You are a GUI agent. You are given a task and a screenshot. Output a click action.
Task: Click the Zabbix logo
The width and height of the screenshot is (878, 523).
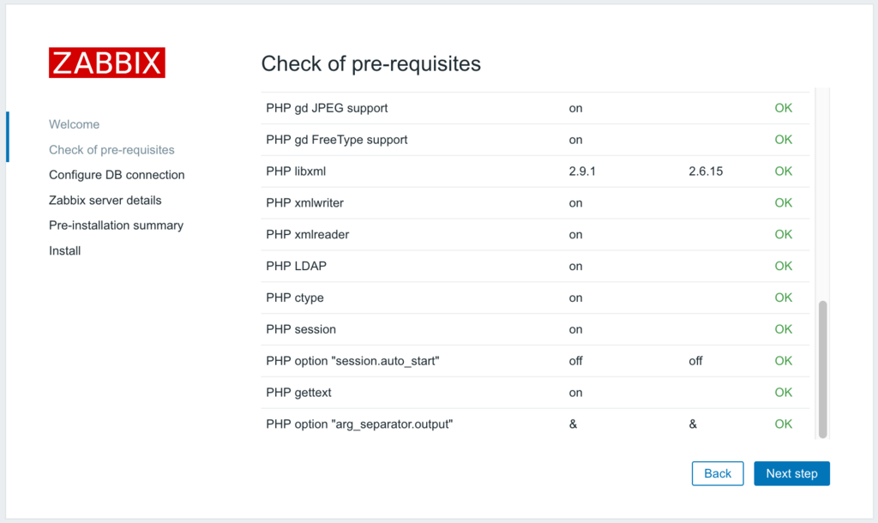[x=106, y=63]
